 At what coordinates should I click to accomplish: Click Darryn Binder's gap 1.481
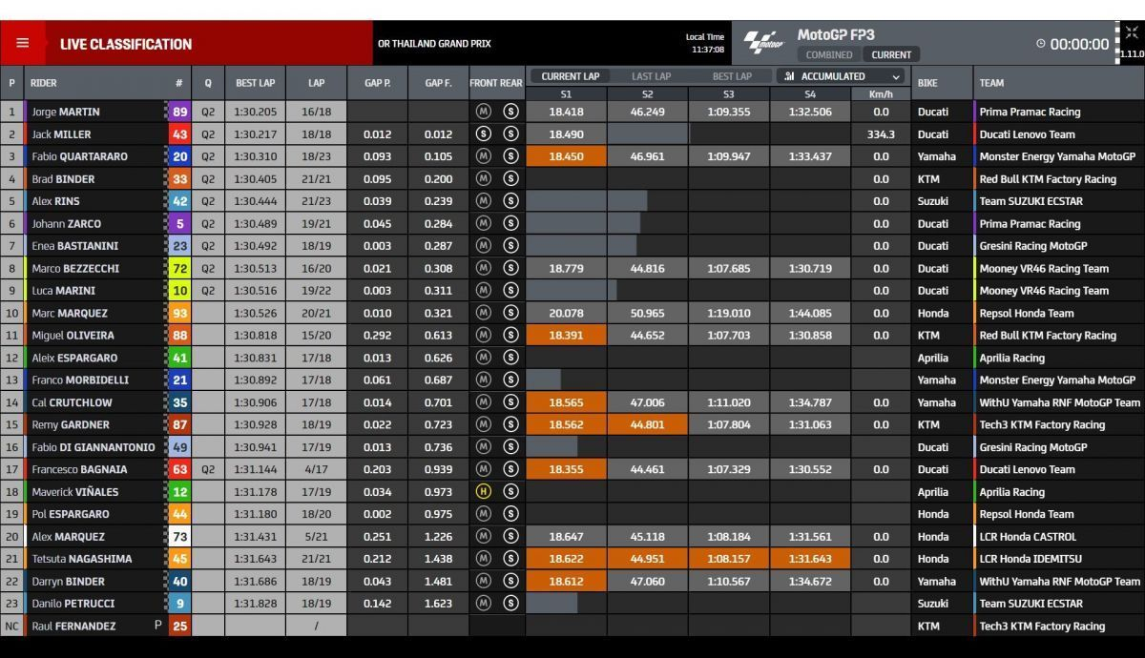438,581
